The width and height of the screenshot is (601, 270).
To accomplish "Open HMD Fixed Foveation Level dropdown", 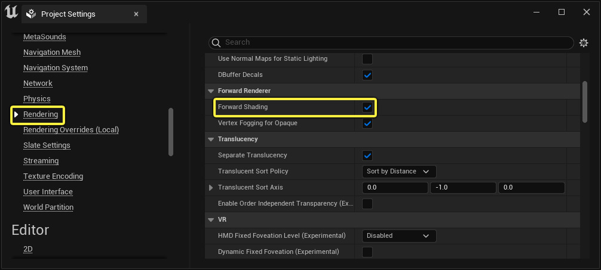I will (398, 236).
